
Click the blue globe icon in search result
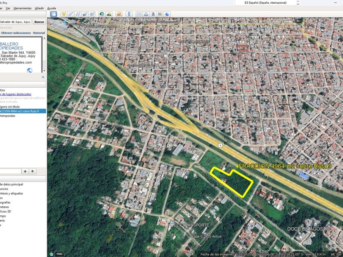click(29, 70)
